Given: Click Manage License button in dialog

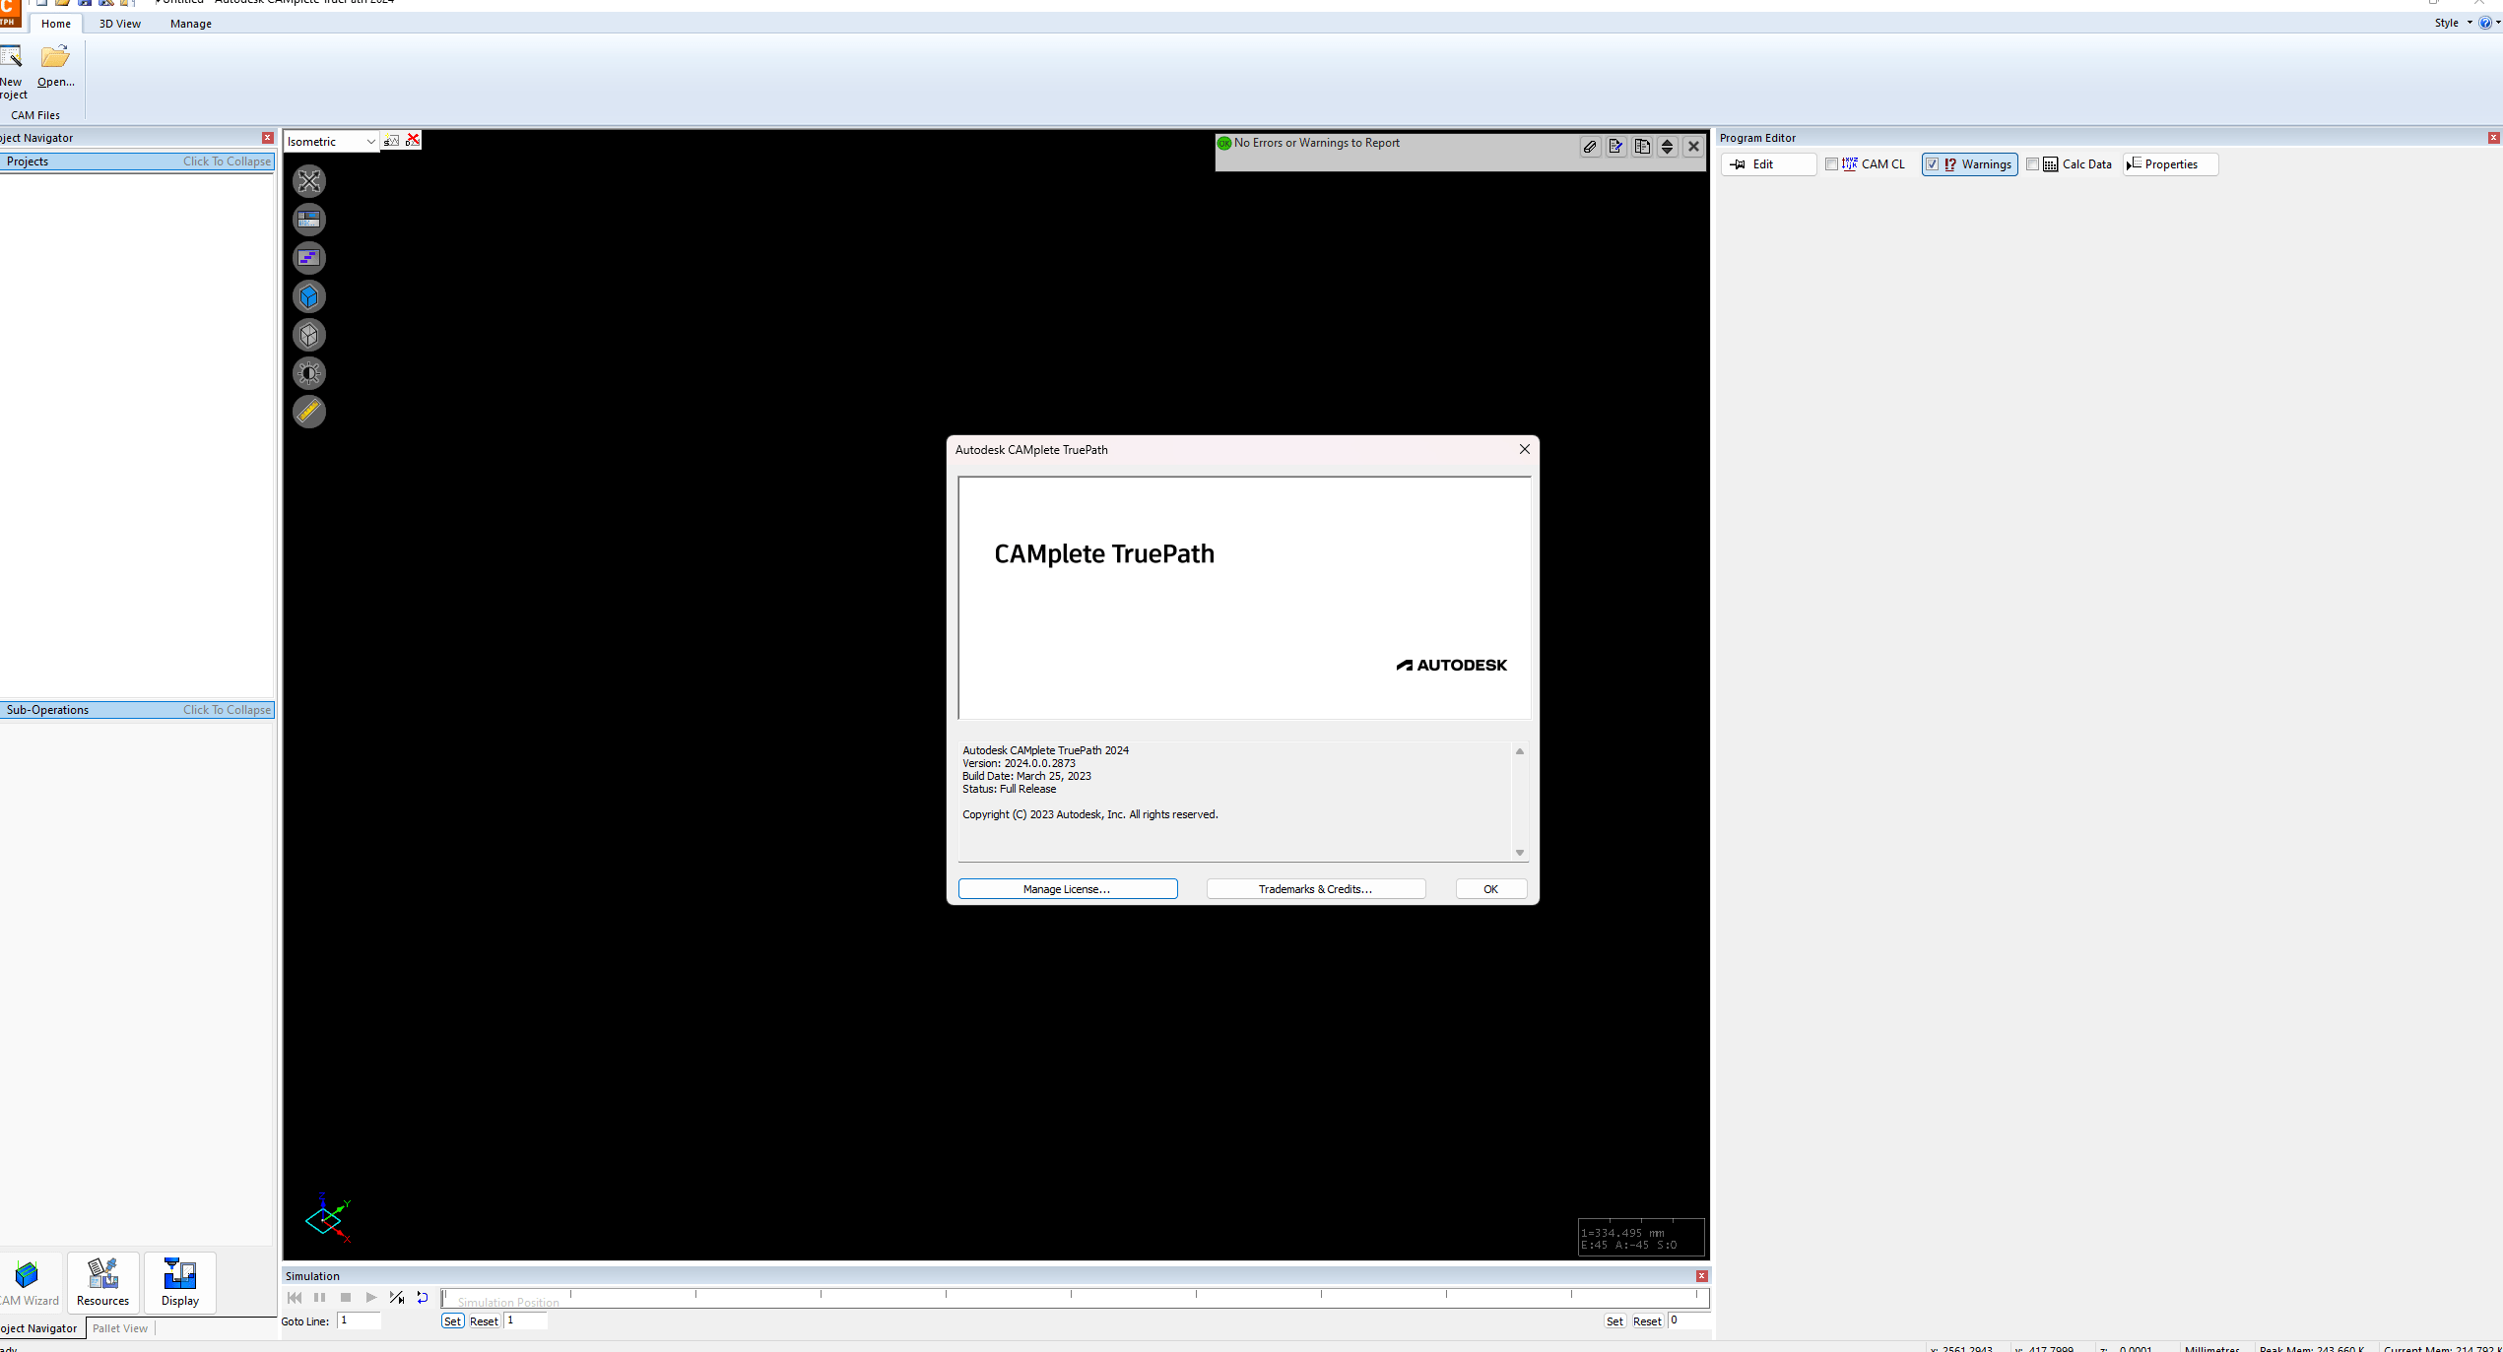Looking at the screenshot, I should point(1068,889).
